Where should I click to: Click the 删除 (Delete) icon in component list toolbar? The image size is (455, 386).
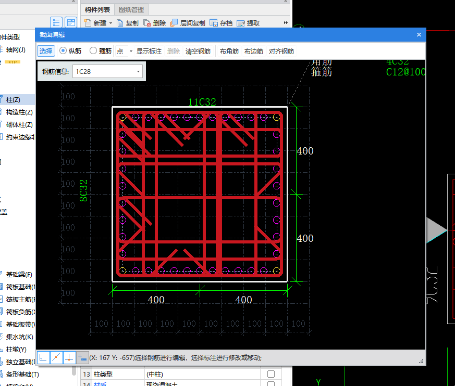point(147,23)
